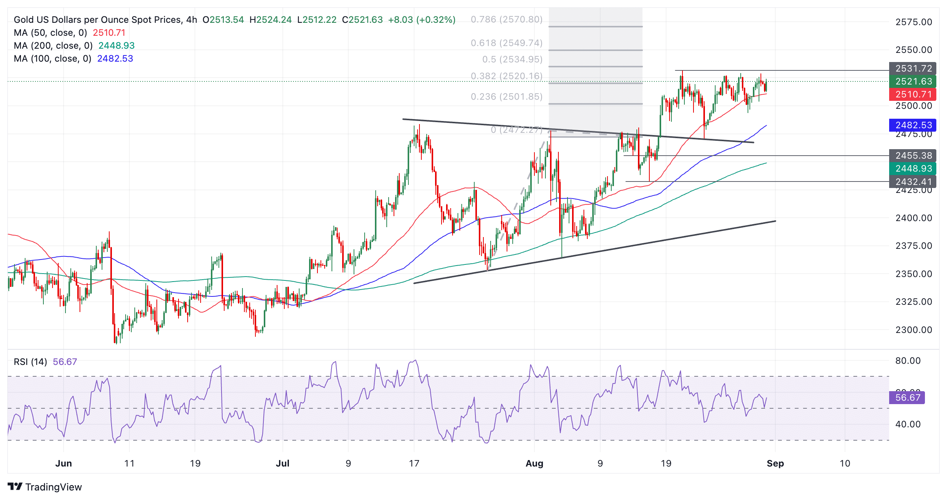Click the 2300.00 price scale value

(x=914, y=330)
